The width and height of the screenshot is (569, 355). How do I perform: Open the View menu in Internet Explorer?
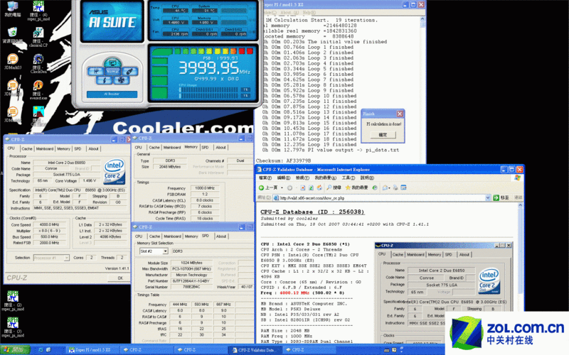click(302, 178)
